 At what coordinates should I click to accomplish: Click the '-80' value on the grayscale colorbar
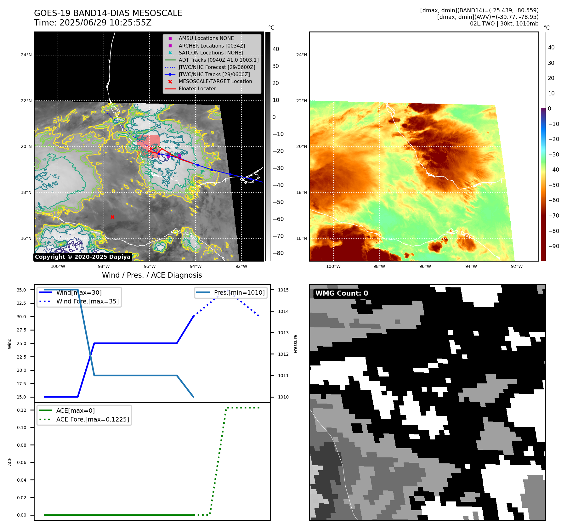click(x=278, y=253)
